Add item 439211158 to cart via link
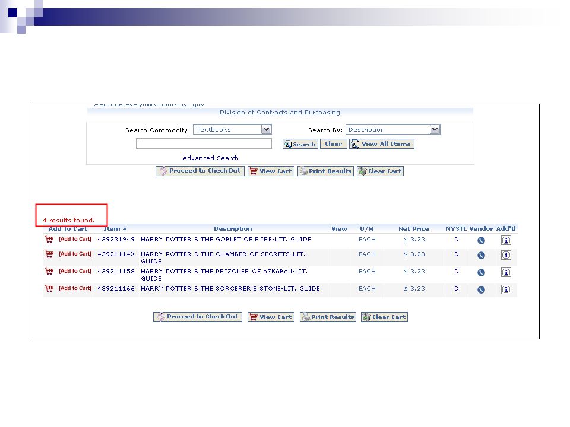Screen dimensions: 570x427 coord(75,271)
